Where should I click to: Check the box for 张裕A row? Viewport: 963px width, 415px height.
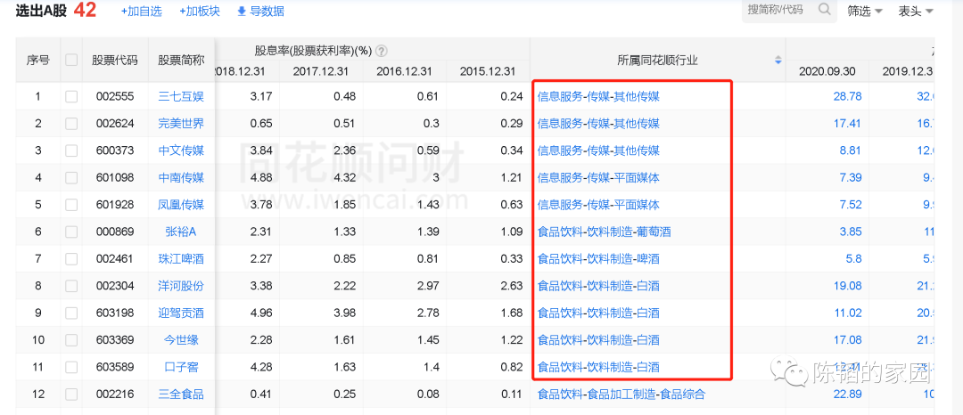[x=71, y=232]
